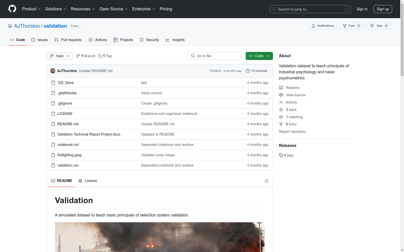Click the GitHub logo home icon
404x252 pixels.
[x=12, y=9]
